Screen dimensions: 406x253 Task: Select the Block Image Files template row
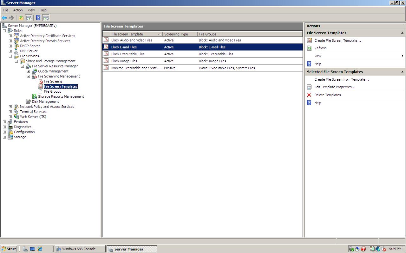(202, 61)
